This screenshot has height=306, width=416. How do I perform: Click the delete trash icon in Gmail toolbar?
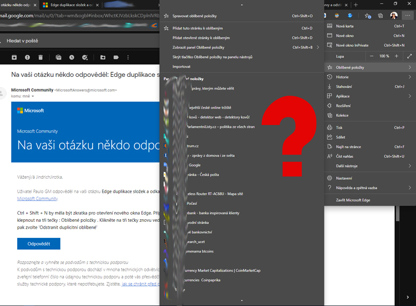tap(41, 57)
